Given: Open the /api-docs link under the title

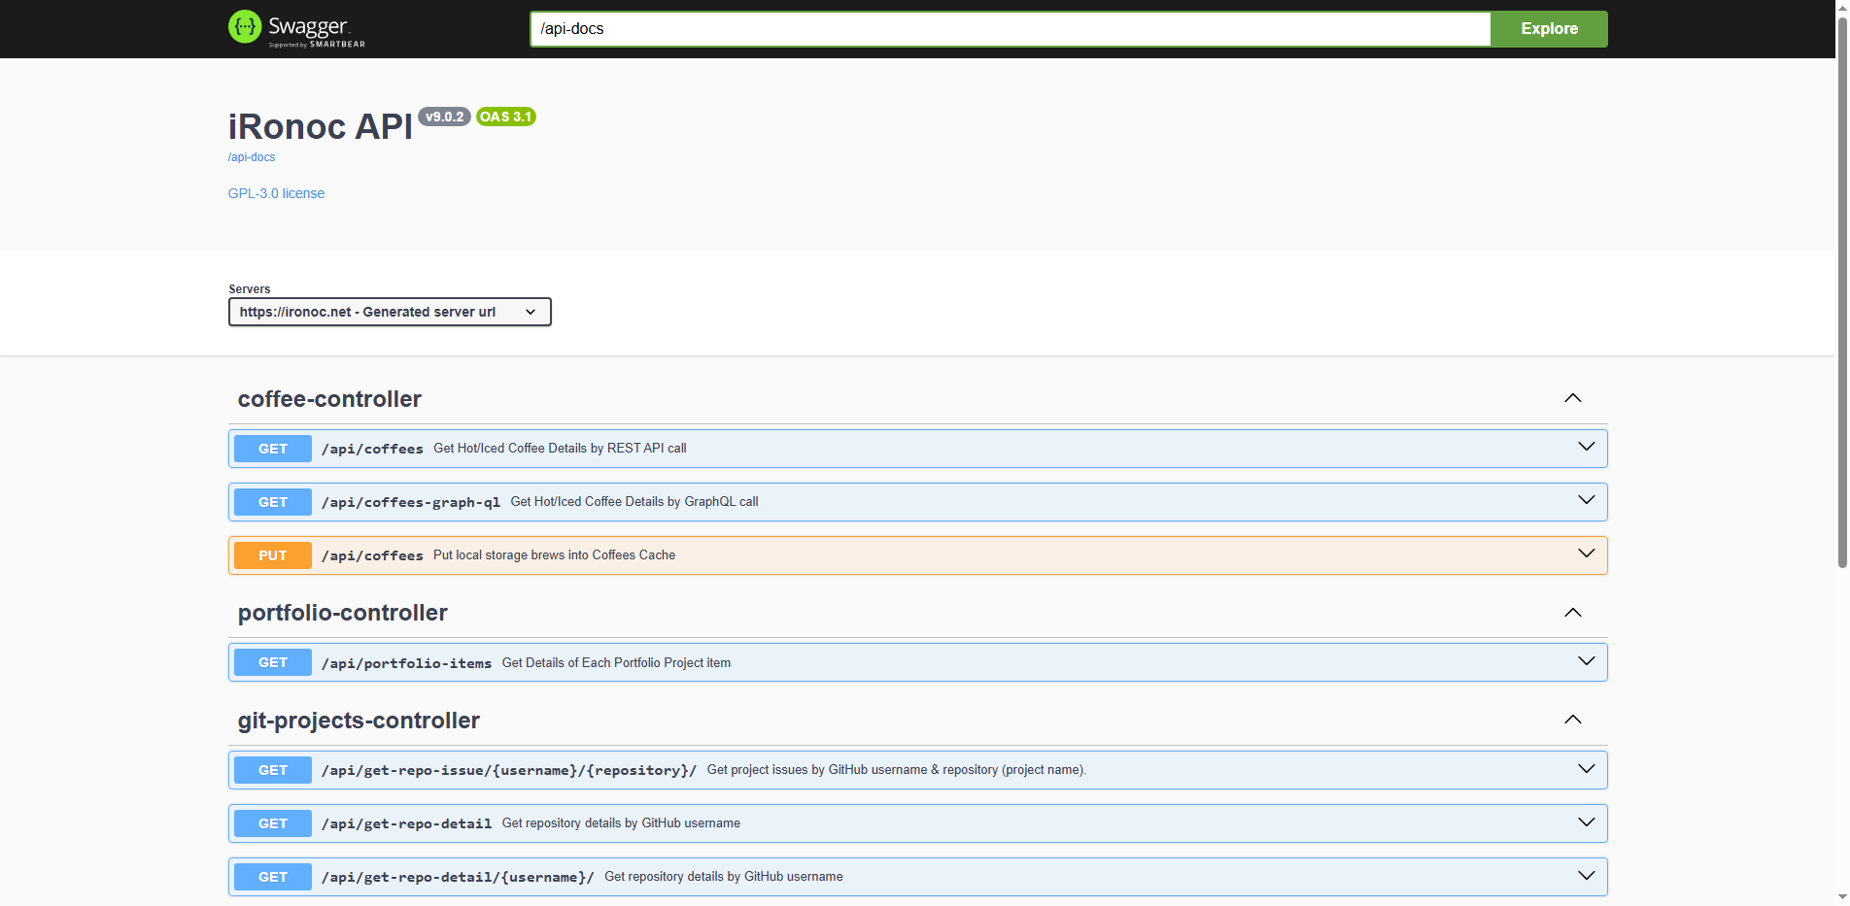Looking at the screenshot, I should (251, 156).
